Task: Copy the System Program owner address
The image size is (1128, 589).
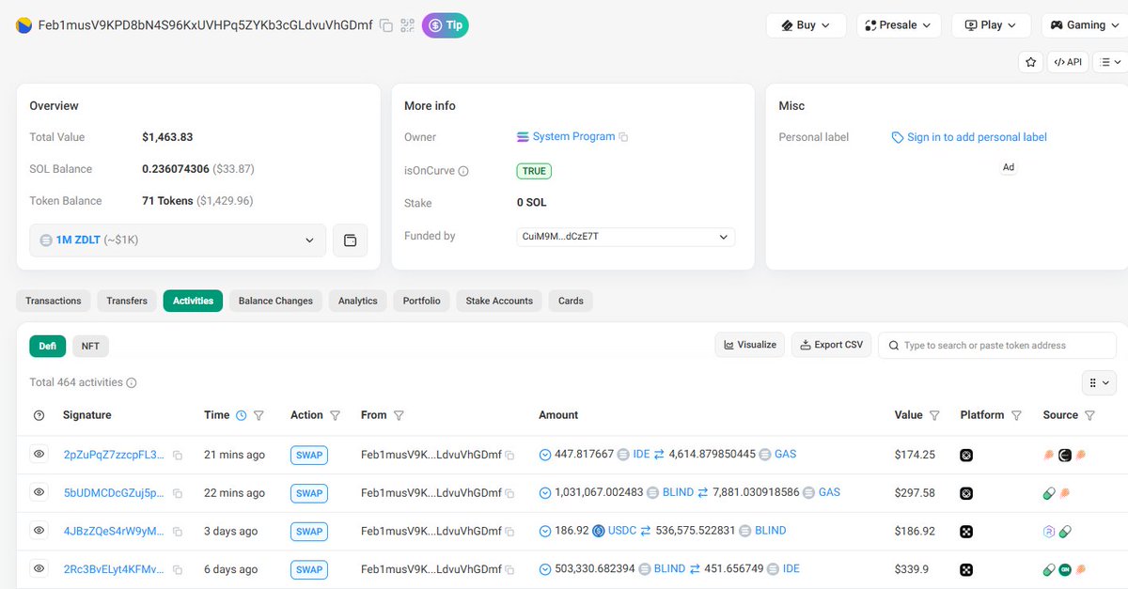Action: [623, 137]
